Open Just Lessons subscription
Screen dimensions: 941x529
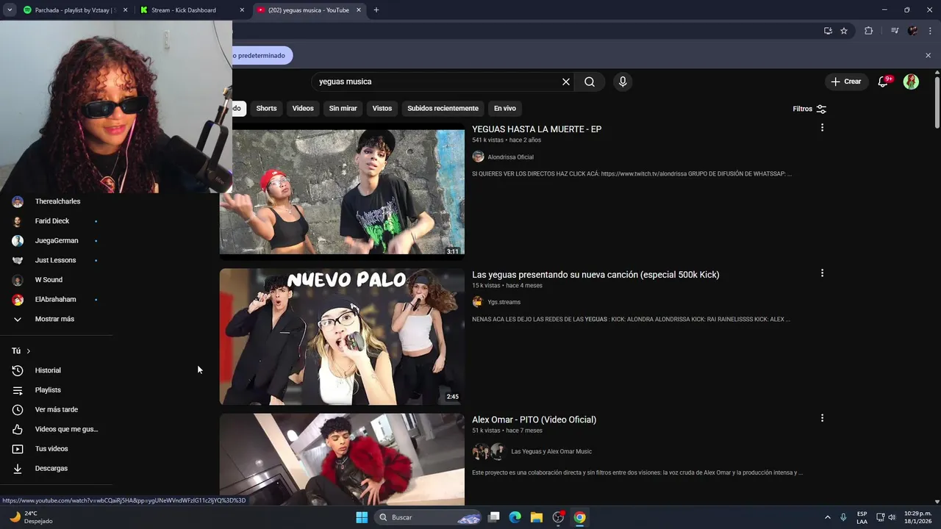tap(56, 260)
